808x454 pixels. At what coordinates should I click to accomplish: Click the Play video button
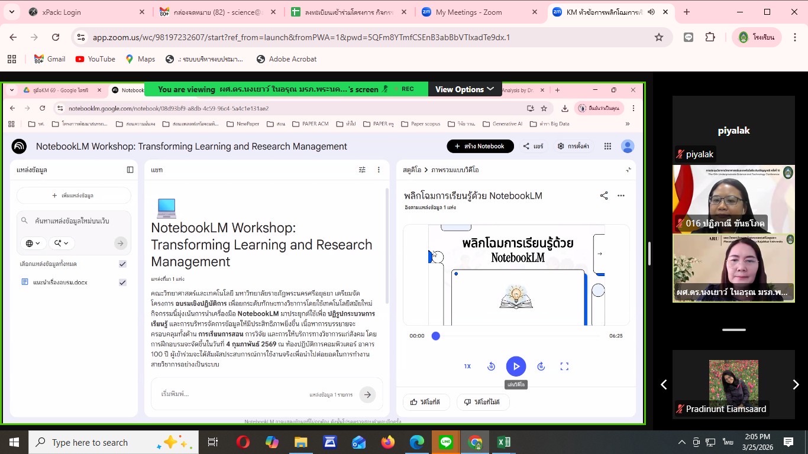pos(516,366)
